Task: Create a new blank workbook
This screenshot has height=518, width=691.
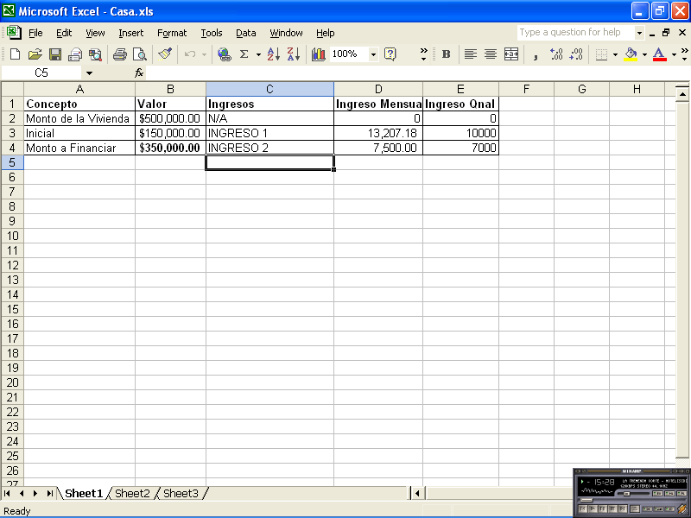Action: (x=15, y=54)
